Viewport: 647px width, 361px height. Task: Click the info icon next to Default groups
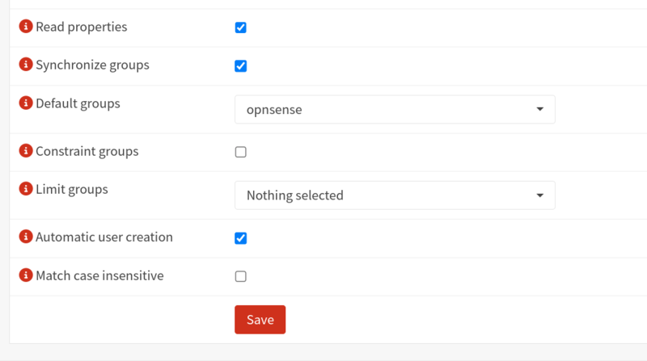pos(26,104)
